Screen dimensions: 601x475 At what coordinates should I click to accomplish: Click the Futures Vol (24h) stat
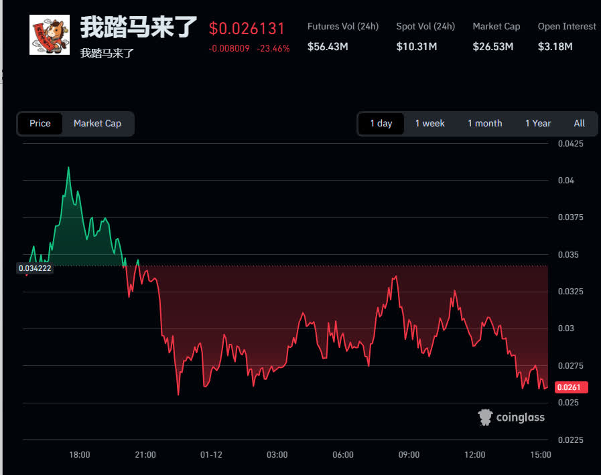(342, 37)
